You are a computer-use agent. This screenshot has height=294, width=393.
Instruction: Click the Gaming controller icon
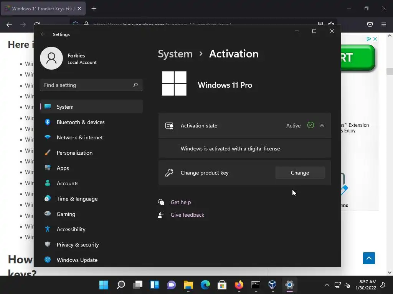(x=47, y=214)
